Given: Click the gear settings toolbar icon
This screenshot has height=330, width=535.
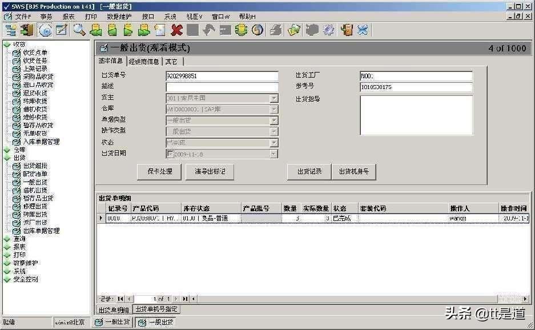Looking at the screenshot, I should 328,30.
